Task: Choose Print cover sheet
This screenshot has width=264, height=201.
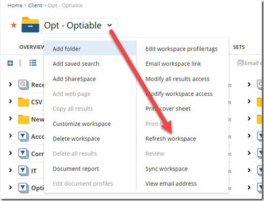Action: 168,109
